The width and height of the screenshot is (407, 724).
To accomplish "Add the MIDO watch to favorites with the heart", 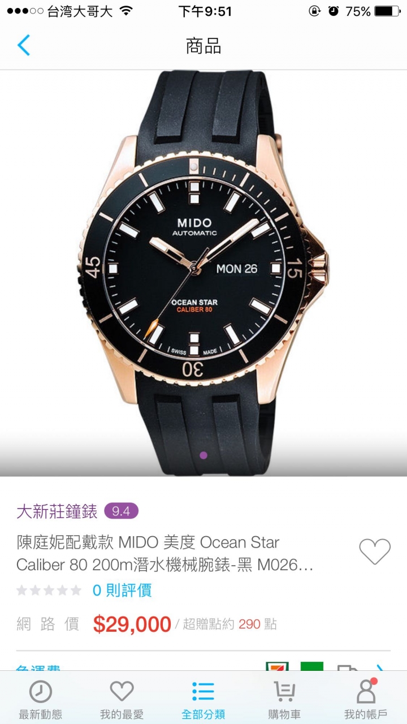I will [x=375, y=551].
